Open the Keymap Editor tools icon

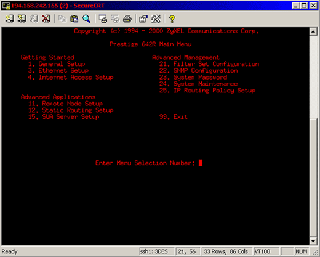[156, 18]
